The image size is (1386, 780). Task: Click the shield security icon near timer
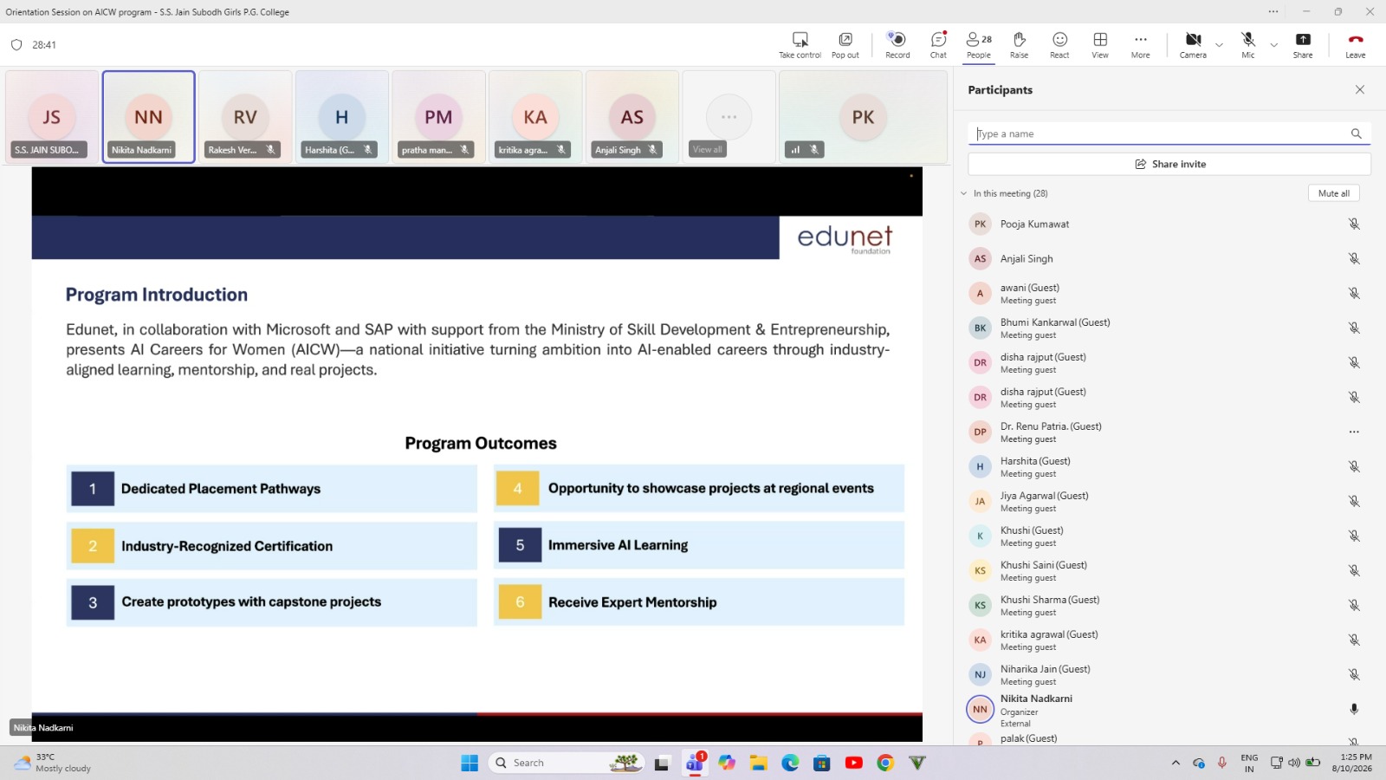16,45
